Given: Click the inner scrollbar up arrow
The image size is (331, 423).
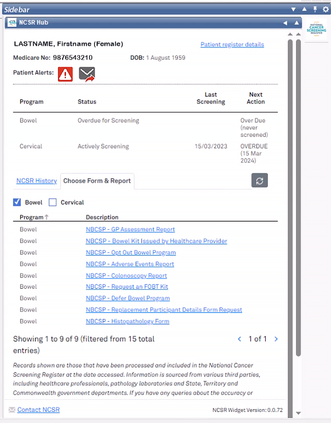Looking at the screenshot, I should (290, 34).
